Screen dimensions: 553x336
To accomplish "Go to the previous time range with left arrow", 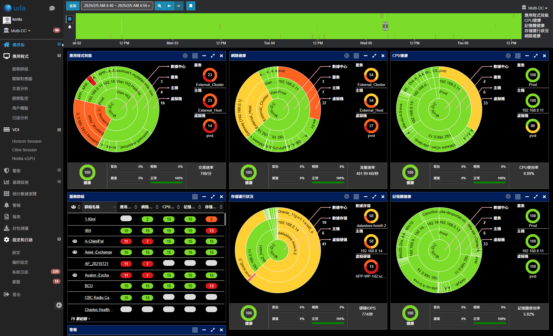I will [169, 6].
